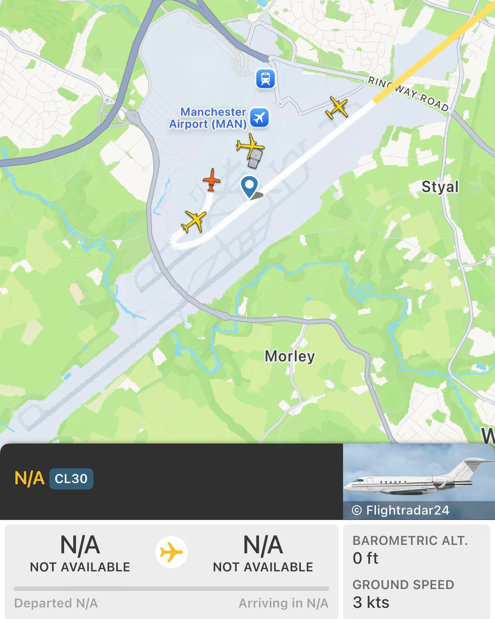The image size is (495, 619).
Task: Tap the Barometric Alt. reading
Action: 410,550
